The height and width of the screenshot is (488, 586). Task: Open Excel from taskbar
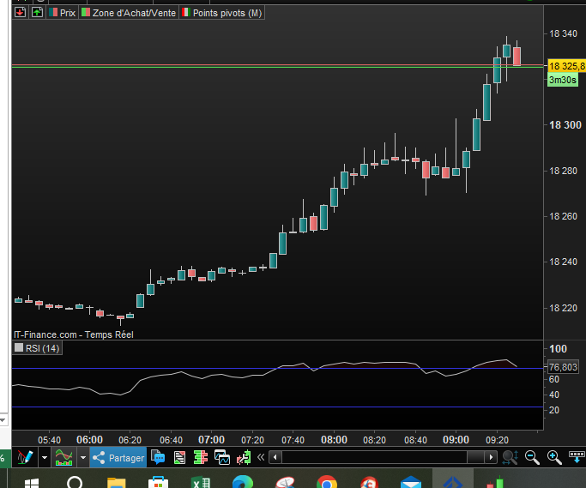pyautogui.click(x=200, y=482)
